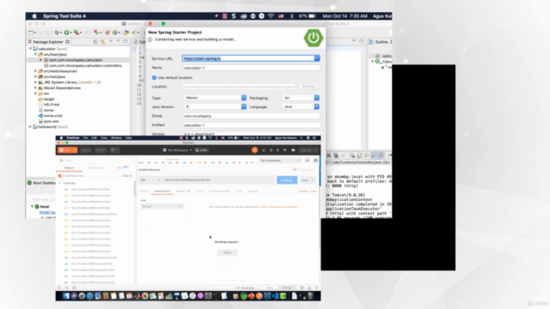Click the Postman request URL field

pos(218,180)
